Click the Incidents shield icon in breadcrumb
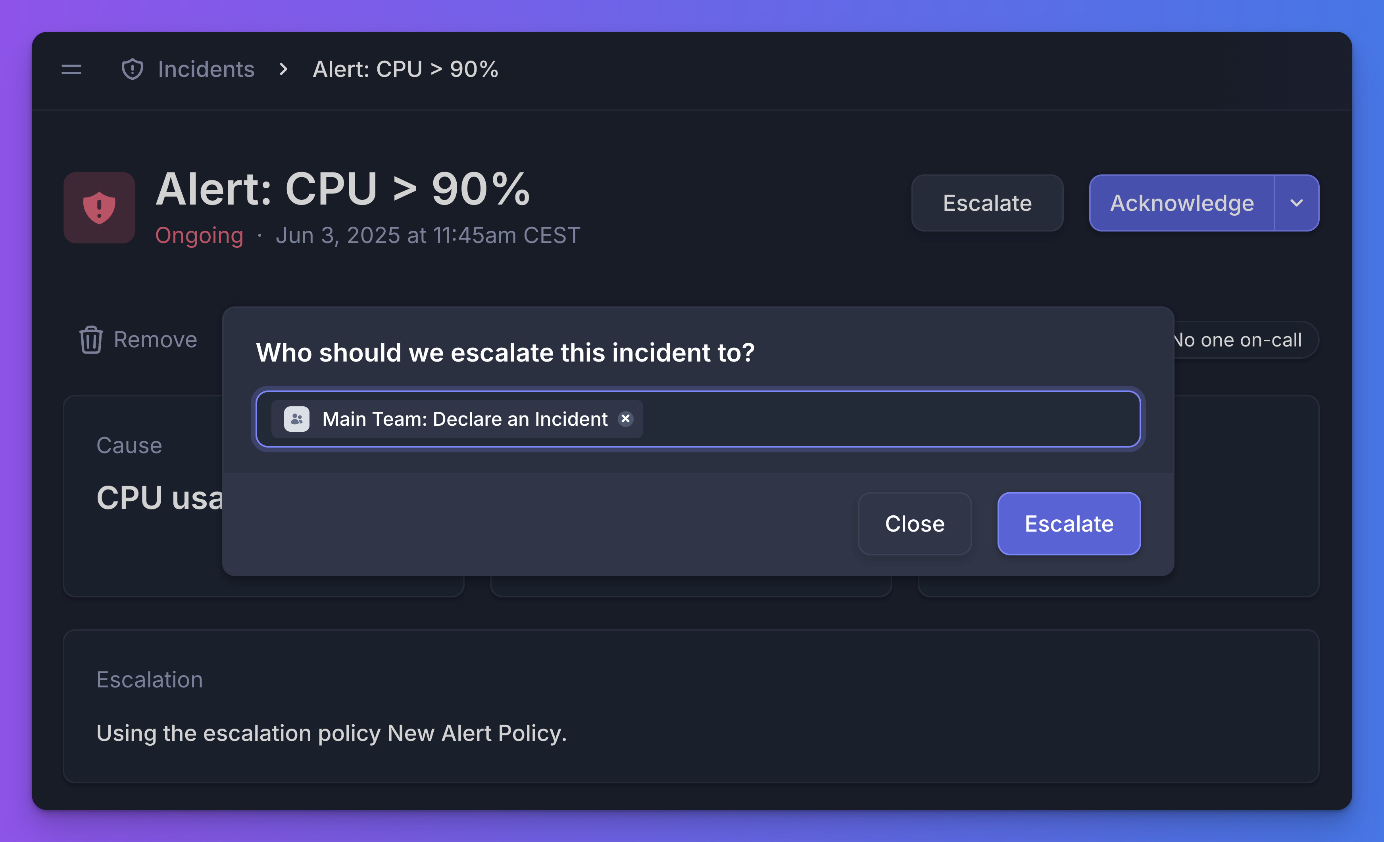The width and height of the screenshot is (1384, 842). pyautogui.click(x=133, y=70)
